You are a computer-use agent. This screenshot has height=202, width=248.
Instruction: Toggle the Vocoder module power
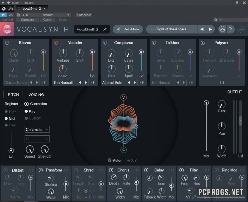[56, 43]
